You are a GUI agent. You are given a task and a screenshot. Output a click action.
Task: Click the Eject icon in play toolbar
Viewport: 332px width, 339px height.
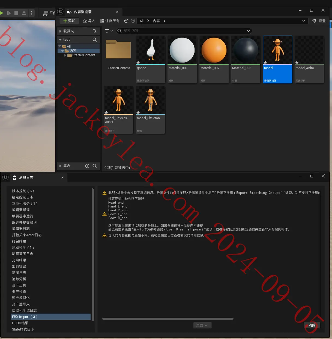click(24, 13)
